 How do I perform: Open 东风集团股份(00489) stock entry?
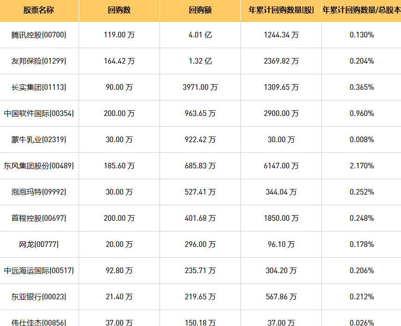39,166
